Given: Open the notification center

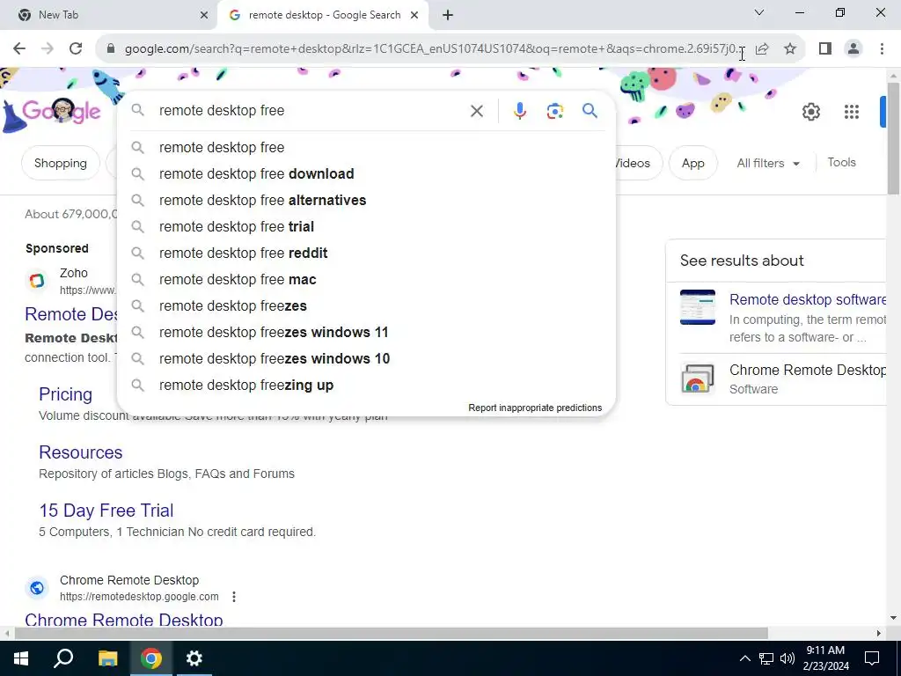Looking at the screenshot, I should [x=872, y=658].
